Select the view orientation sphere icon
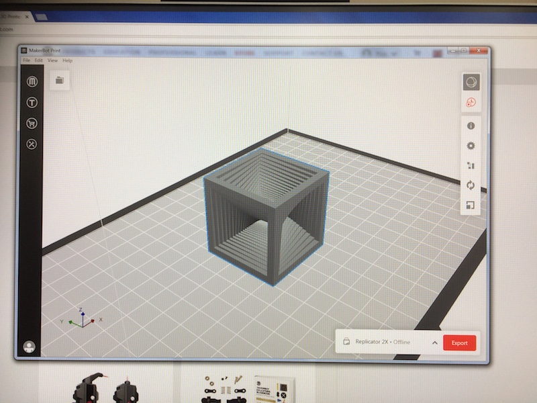Viewport: 537px width, 403px height. click(x=472, y=80)
